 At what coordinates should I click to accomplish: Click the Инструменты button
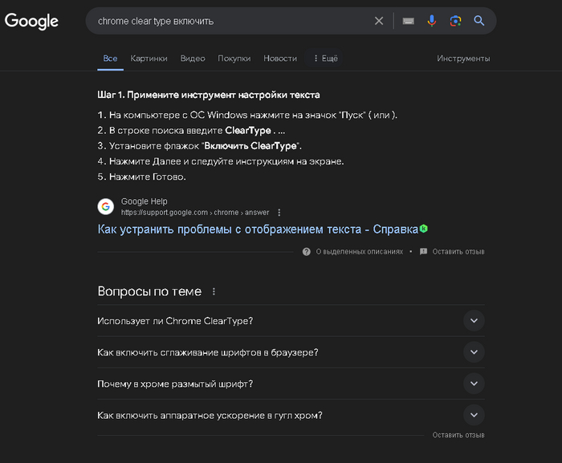463,59
